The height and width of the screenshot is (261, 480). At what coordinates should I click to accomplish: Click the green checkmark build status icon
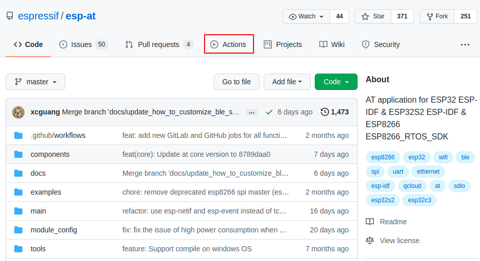(269, 112)
